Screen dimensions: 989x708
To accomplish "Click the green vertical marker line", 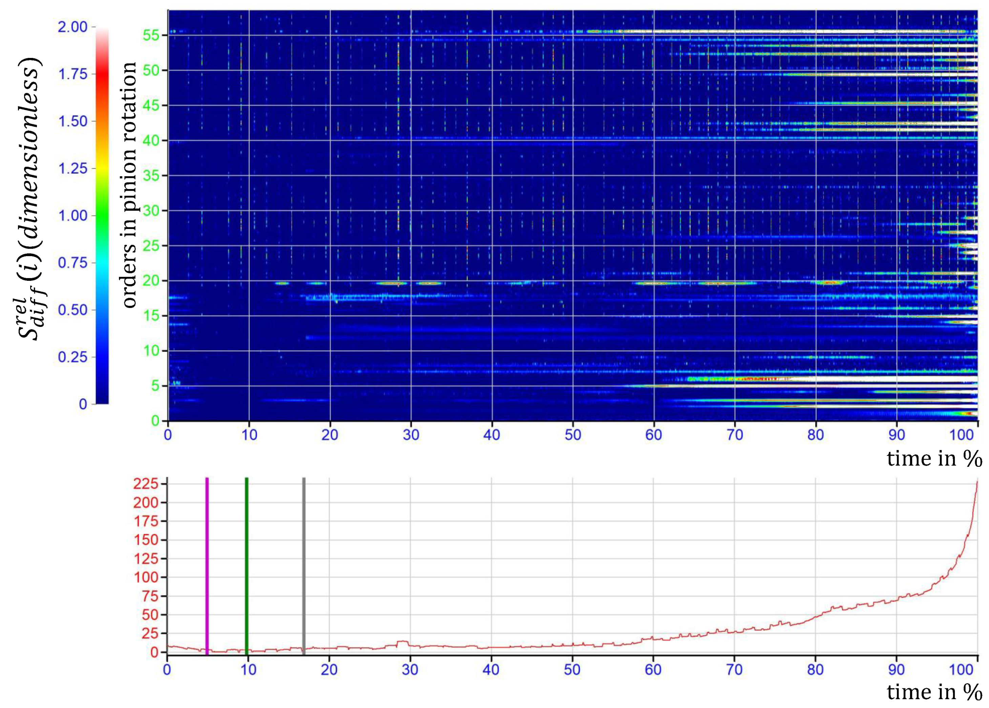I will [246, 565].
